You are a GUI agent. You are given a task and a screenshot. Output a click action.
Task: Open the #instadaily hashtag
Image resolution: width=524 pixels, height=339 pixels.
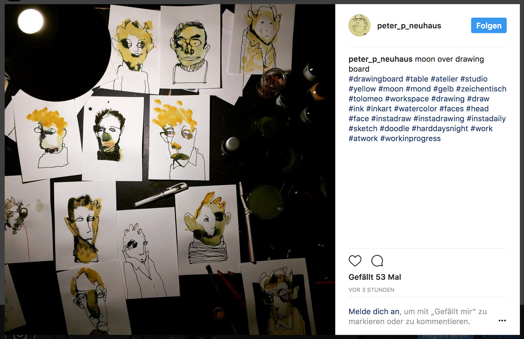[486, 119]
